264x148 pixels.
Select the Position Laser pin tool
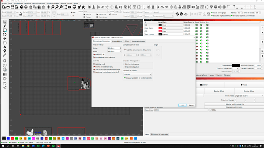tap(5, 51)
